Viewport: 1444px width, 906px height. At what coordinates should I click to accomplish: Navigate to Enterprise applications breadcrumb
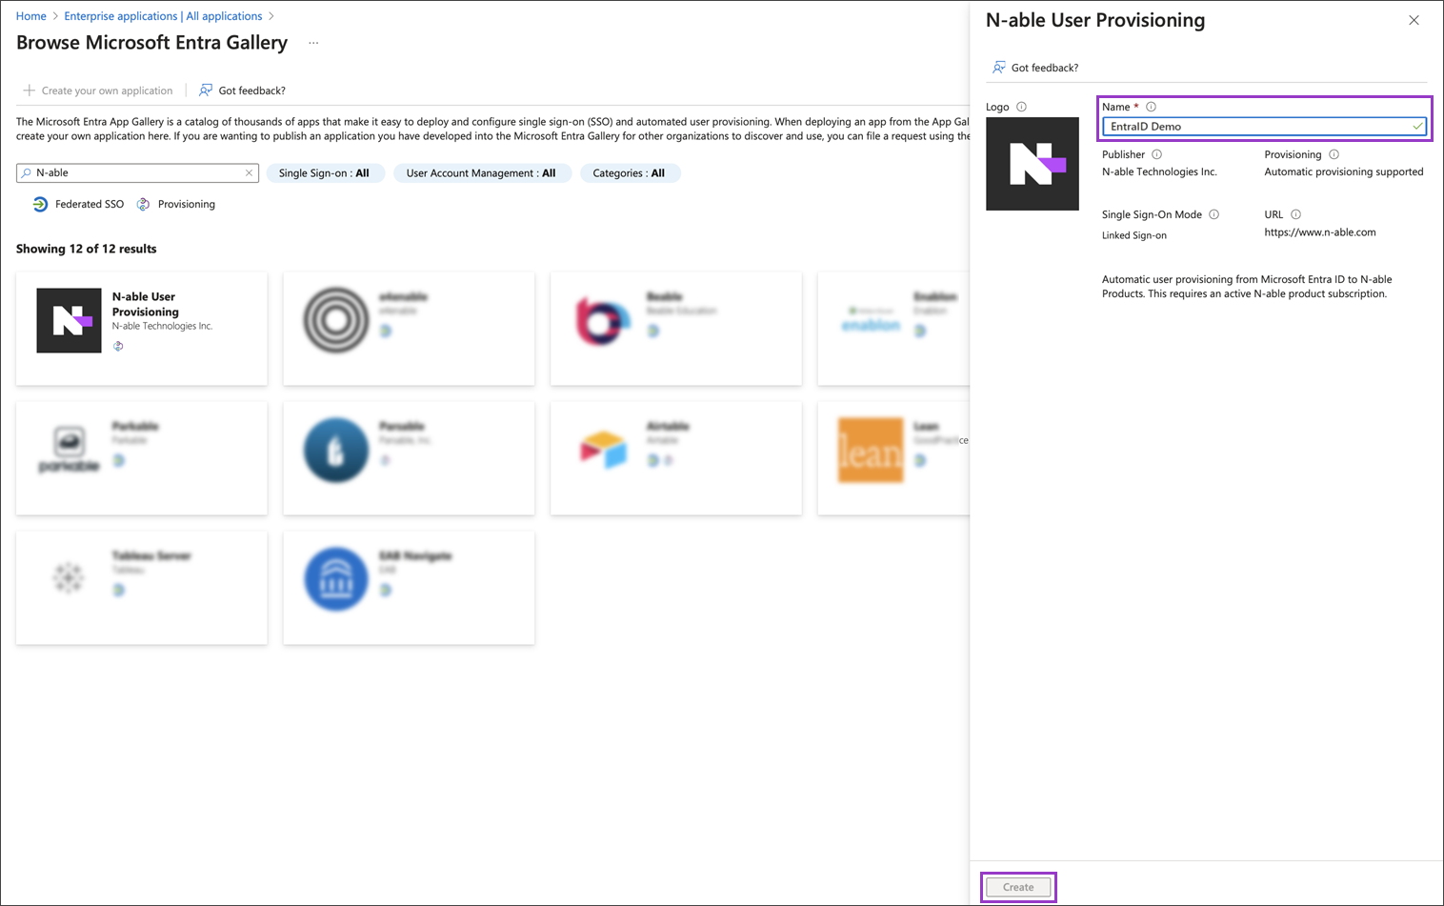point(162,16)
